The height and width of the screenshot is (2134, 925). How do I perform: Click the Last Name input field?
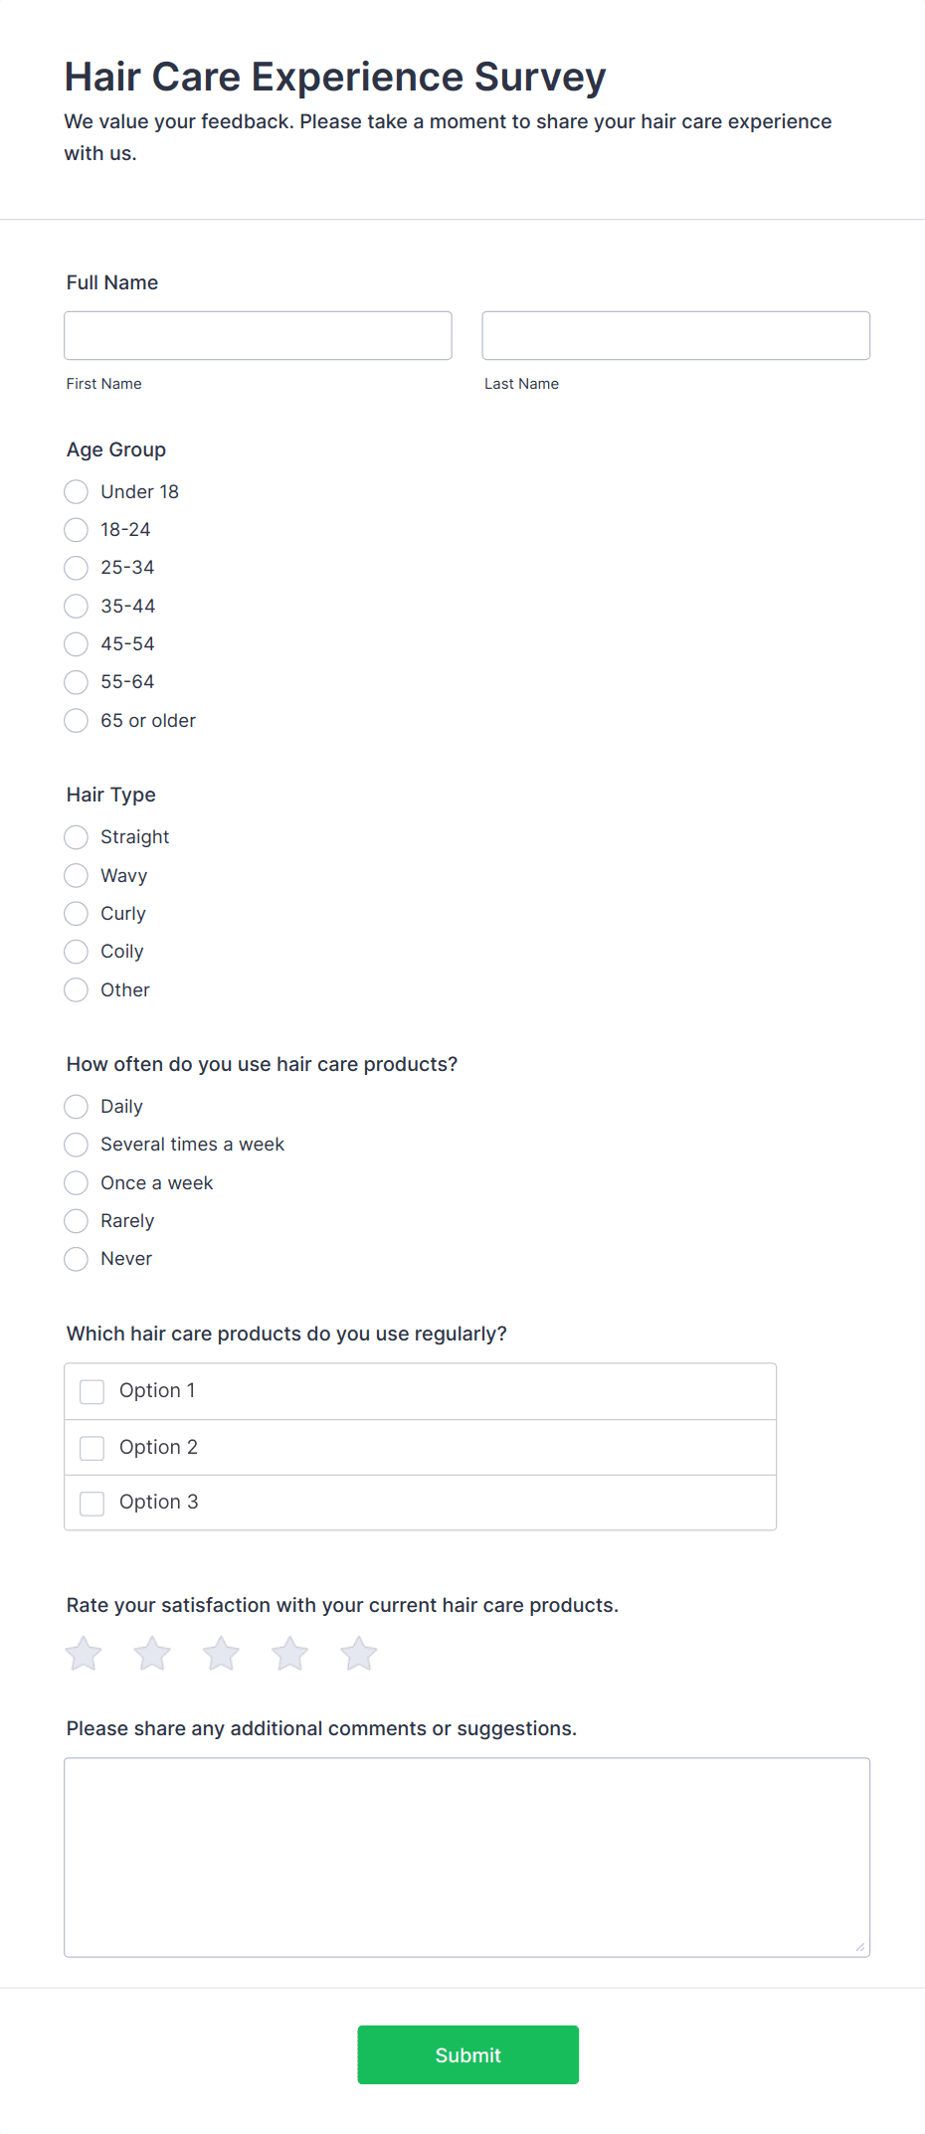(675, 335)
